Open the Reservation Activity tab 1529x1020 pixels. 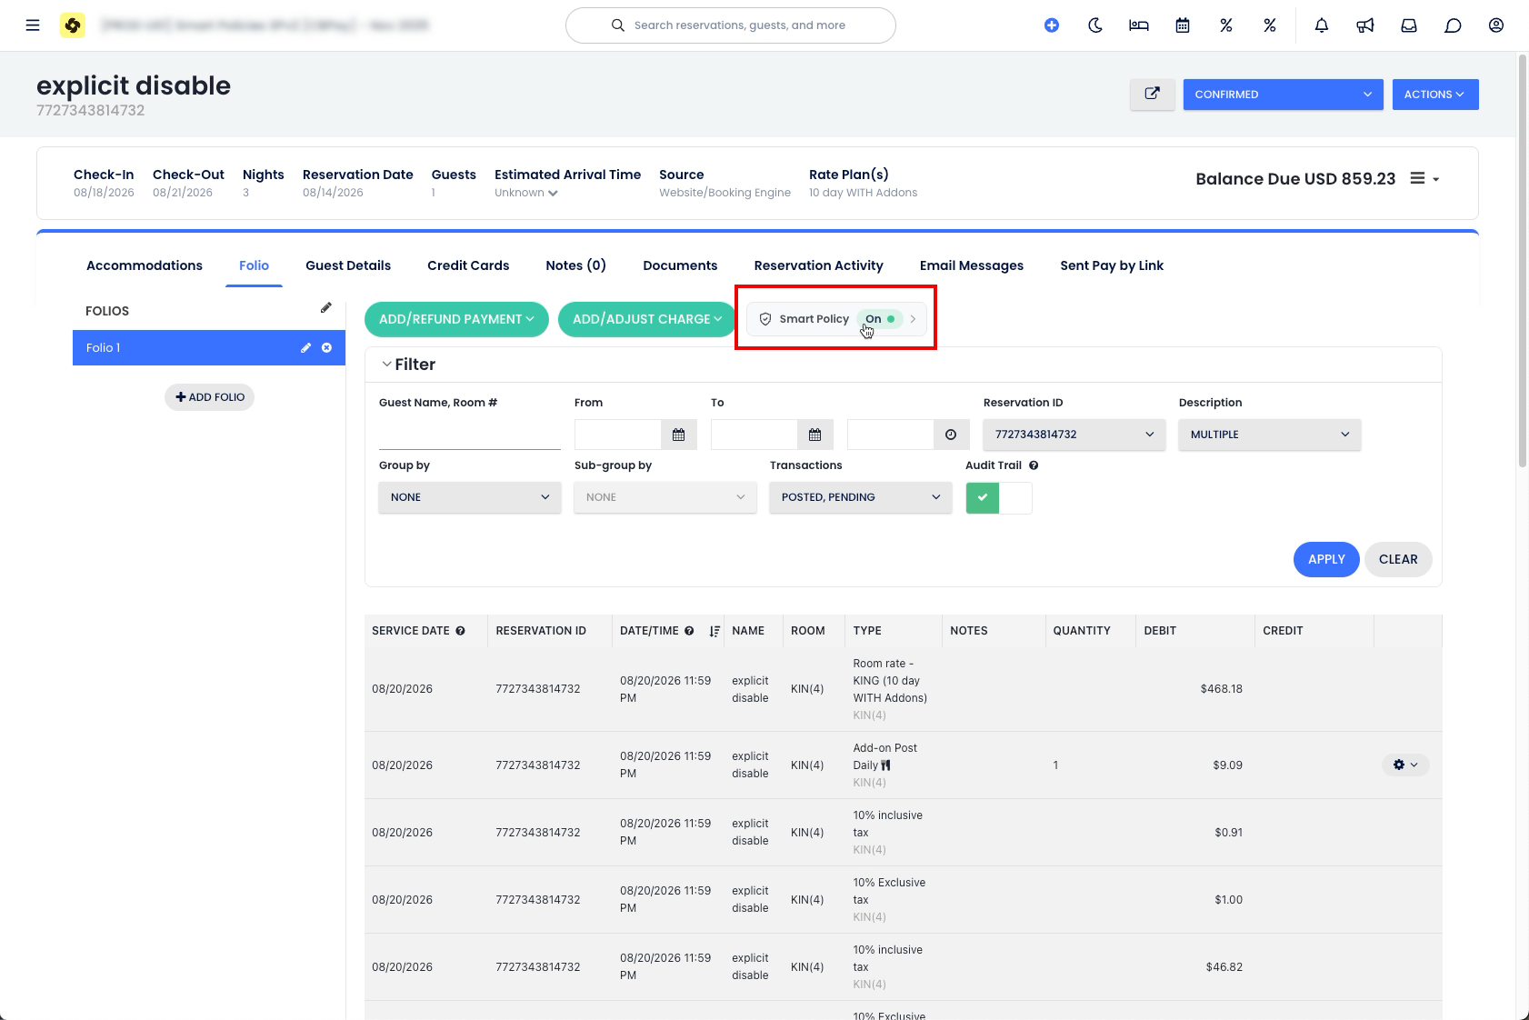tap(818, 265)
